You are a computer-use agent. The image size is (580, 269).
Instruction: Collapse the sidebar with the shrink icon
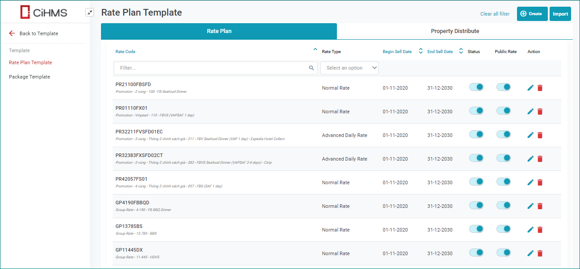90,12
